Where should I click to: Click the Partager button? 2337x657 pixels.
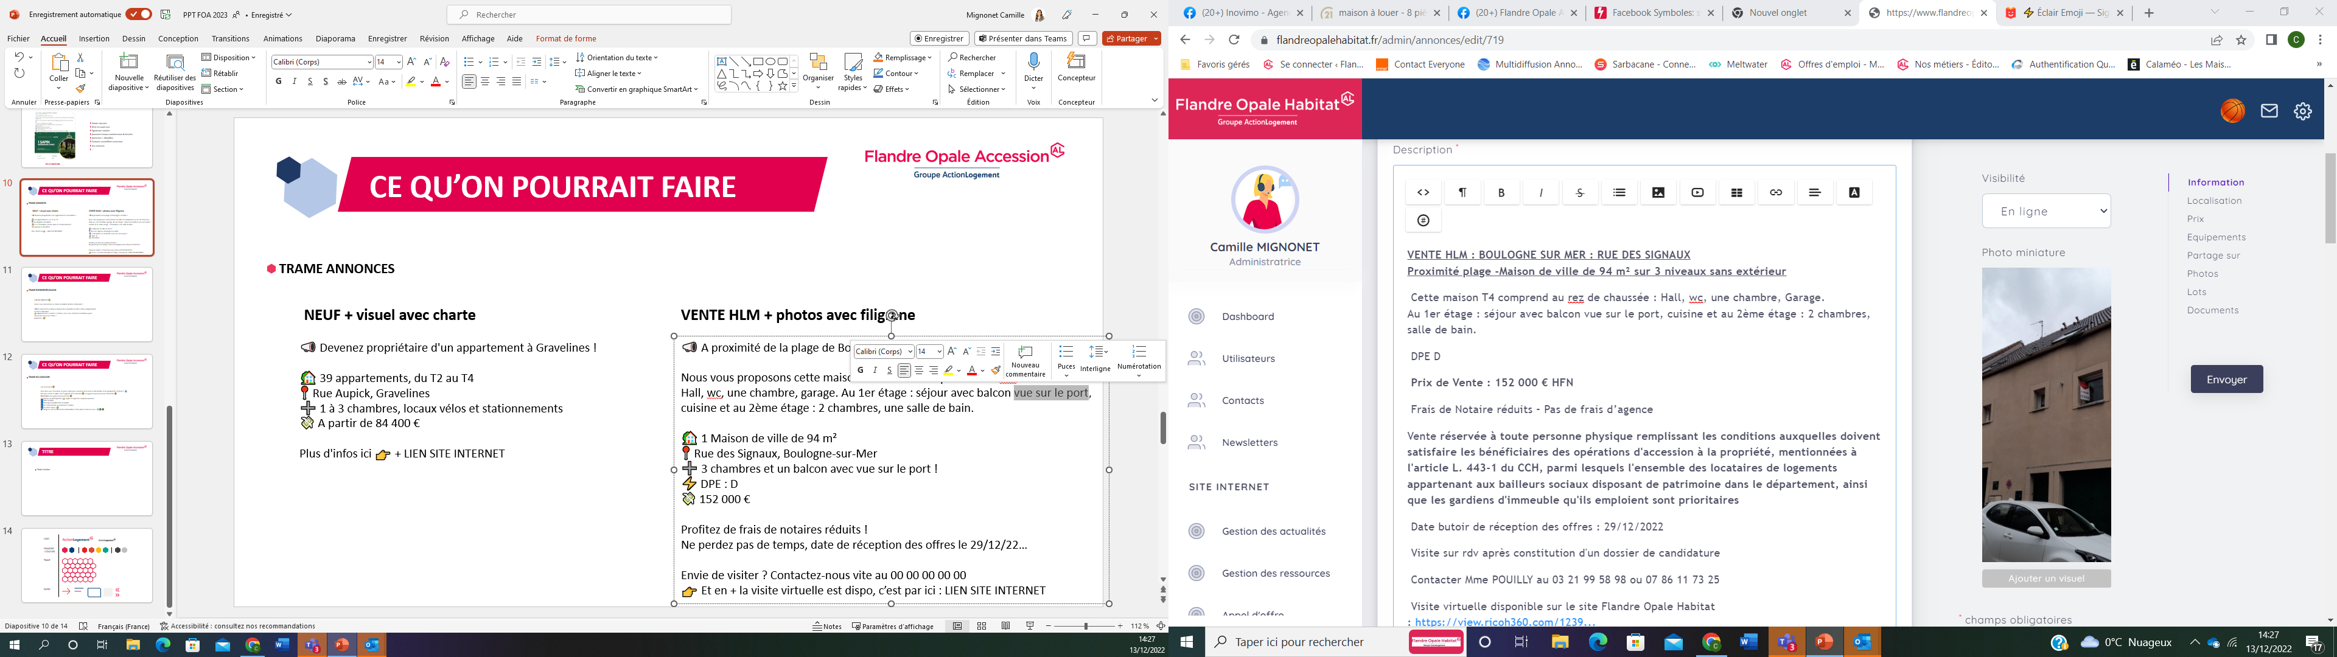pos(1131,39)
